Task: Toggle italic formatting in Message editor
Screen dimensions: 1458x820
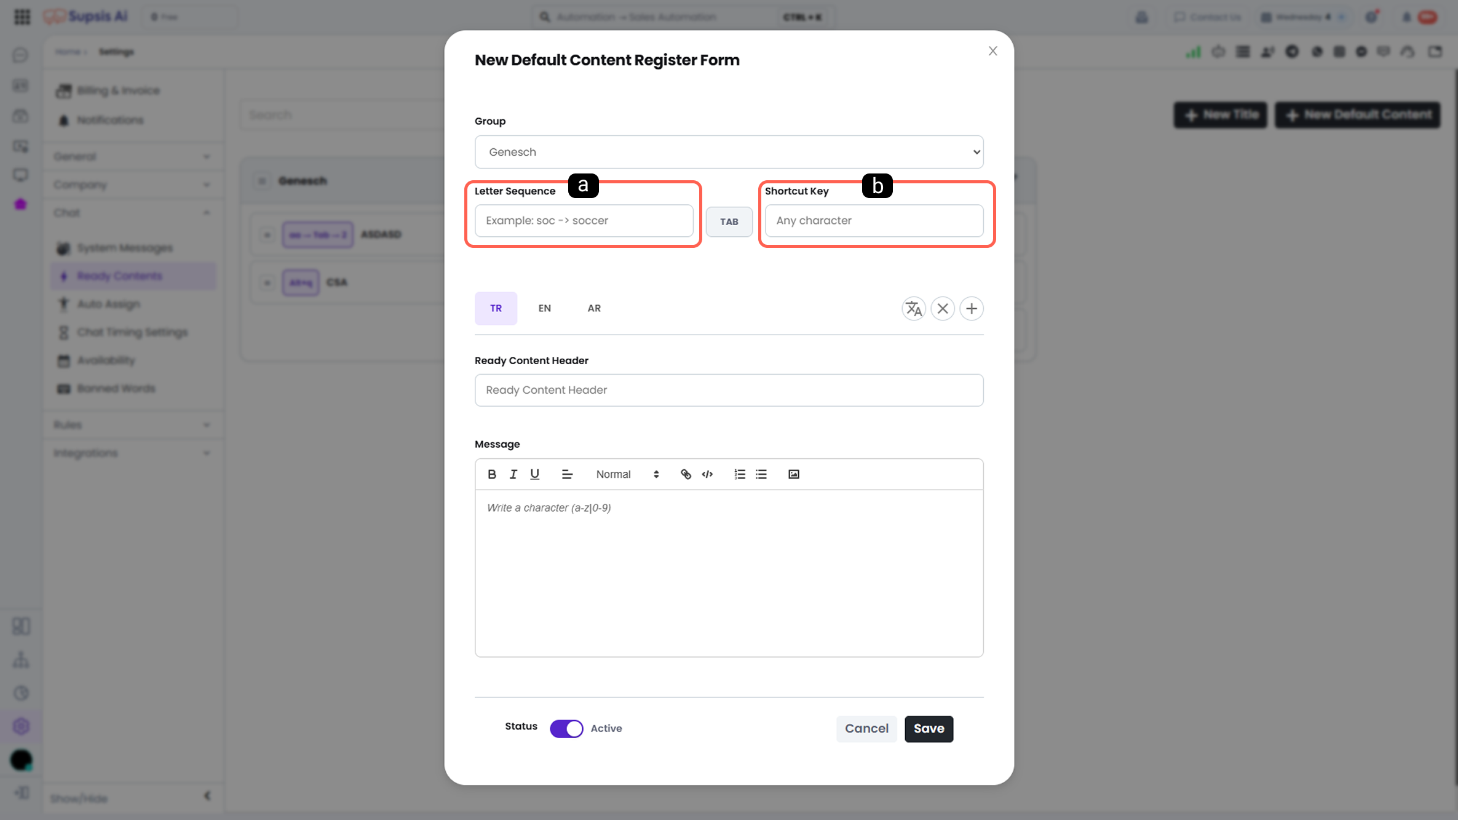Action: point(513,474)
